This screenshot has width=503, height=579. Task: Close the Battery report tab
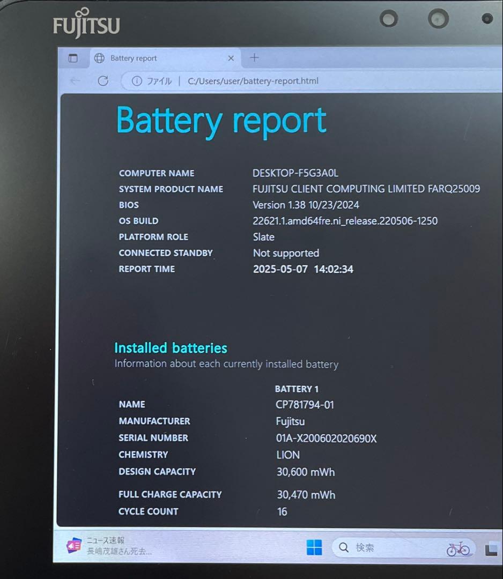click(x=231, y=58)
